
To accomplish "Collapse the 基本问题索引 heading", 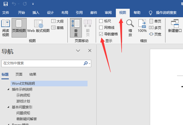I will click(x=8, y=107).
